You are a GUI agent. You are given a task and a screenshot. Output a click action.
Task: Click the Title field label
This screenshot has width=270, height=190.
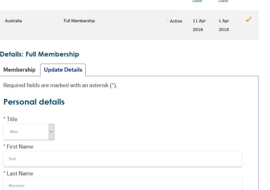[x=10, y=119]
